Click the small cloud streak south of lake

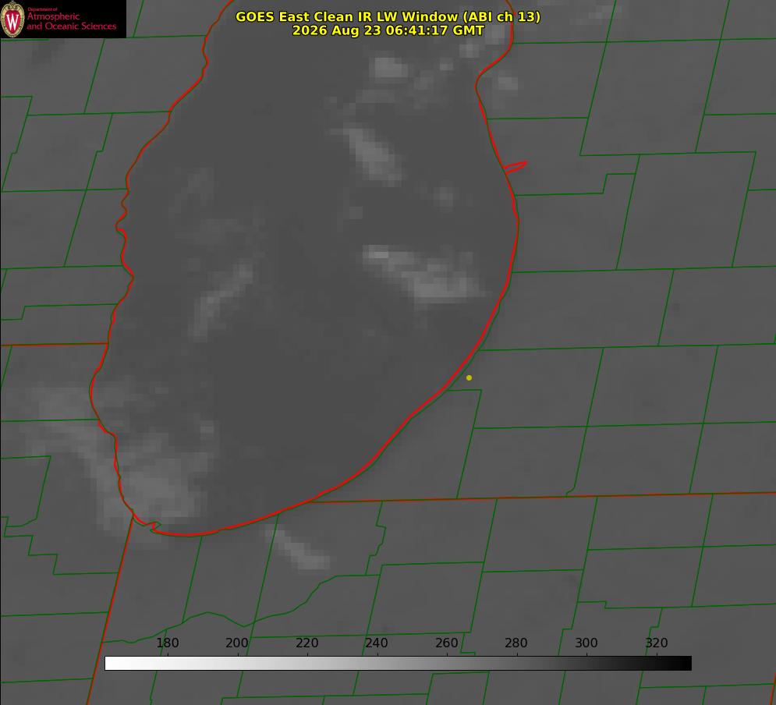pyautogui.click(x=298, y=548)
